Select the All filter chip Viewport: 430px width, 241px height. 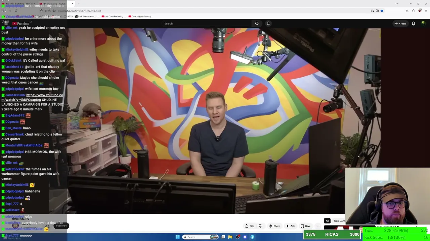point(327,221)
